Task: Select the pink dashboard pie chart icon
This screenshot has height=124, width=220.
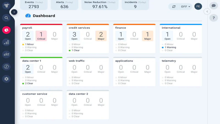Action: pyautogui.click(x=6, y=30)
